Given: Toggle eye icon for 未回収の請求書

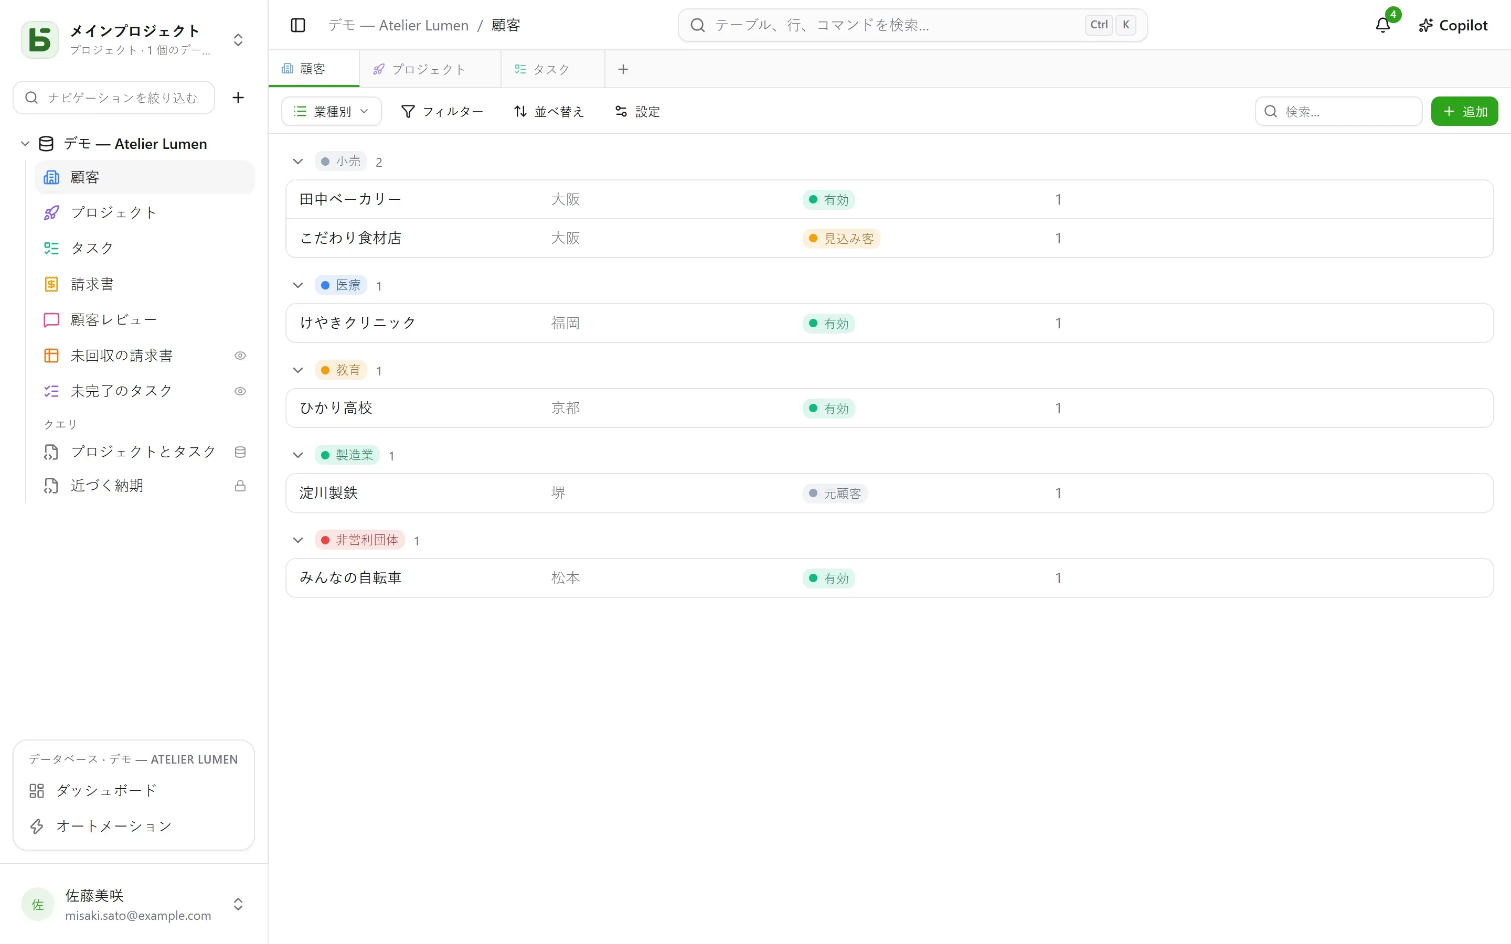Looking at the screenshot, I should pyautogui.click(x=240, y=355).
